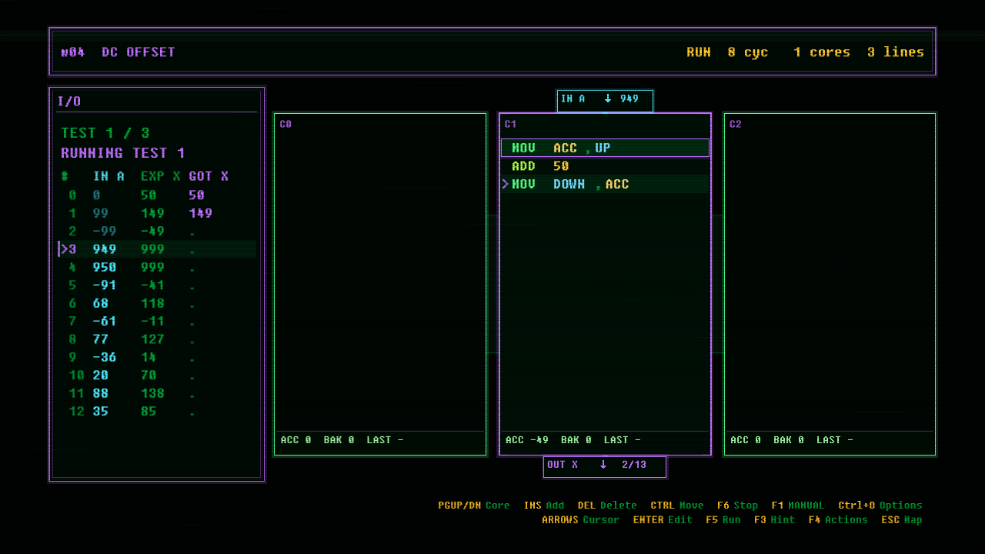Click the RUNNING TEST 1 status text
Viewport: 985px width, 554px height.
pos(123,153)
